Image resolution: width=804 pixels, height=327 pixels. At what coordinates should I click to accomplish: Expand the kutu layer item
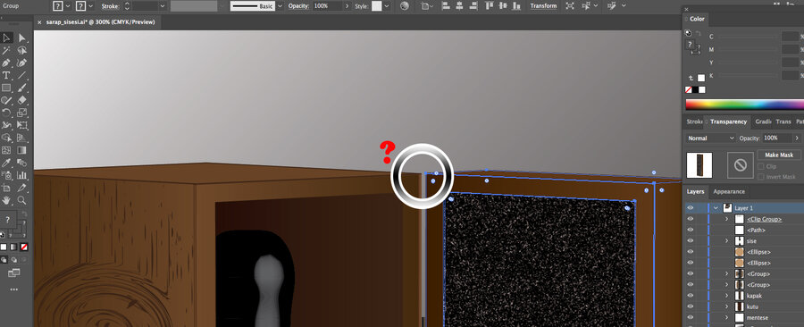tap(726, 306)
